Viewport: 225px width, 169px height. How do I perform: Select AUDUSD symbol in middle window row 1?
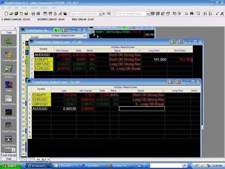[44, 55]
